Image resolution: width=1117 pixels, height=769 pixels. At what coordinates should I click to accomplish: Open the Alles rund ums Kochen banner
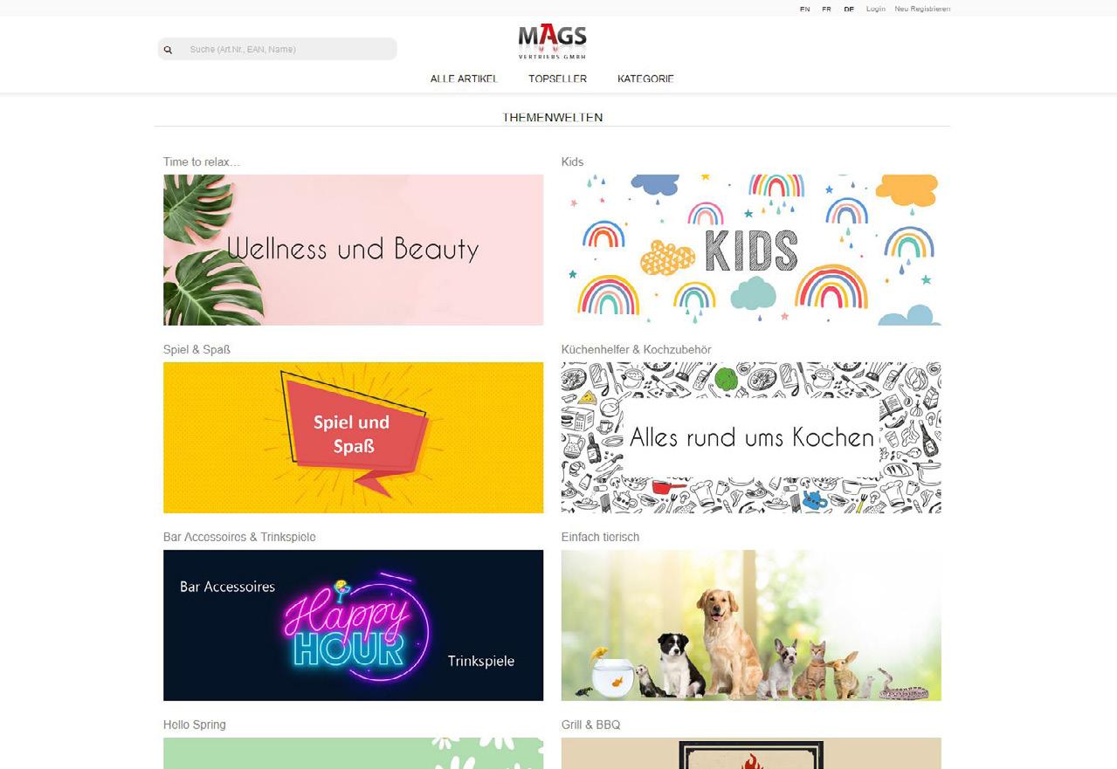pos(751,437)
